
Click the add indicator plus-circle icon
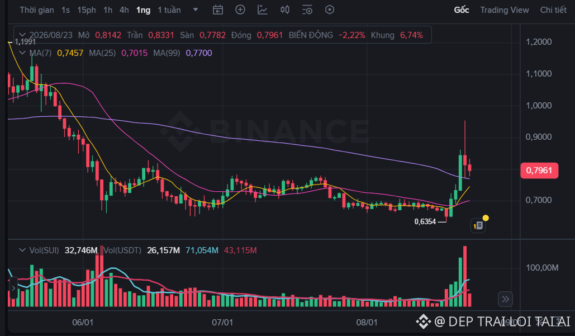click(240, 10)
